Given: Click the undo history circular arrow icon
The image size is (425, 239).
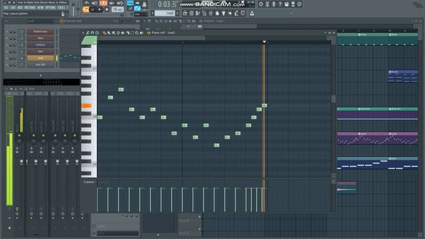Looking at the screenshot, I should (x=261, y=4).
